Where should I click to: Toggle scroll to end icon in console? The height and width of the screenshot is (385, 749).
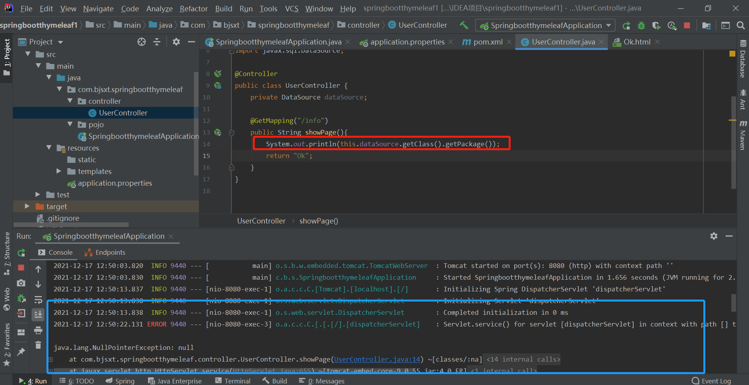38,314
